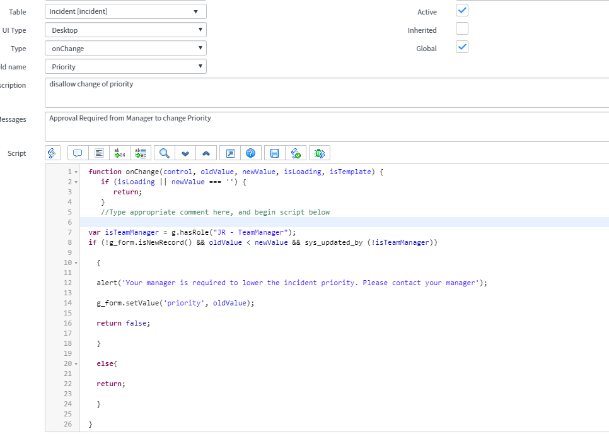Open the Replace tool in the editor
This screenshot has width=609, height=436.
click(120, 153)
